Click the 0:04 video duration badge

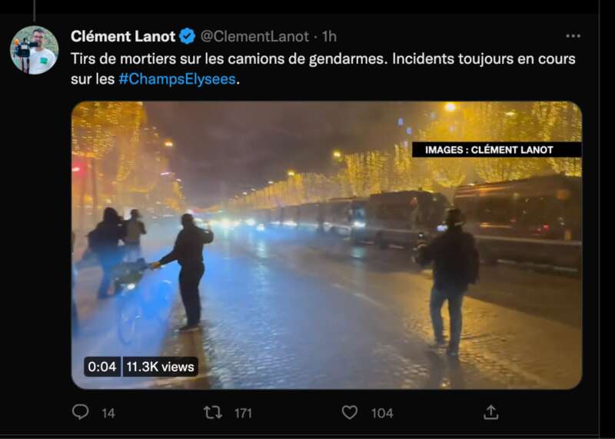102,367
